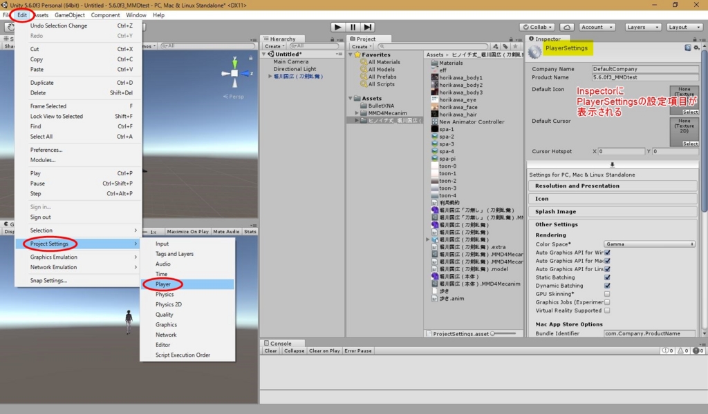
Task: Select the BulletXNA folder icon
Action: click(x=364, y=106)
